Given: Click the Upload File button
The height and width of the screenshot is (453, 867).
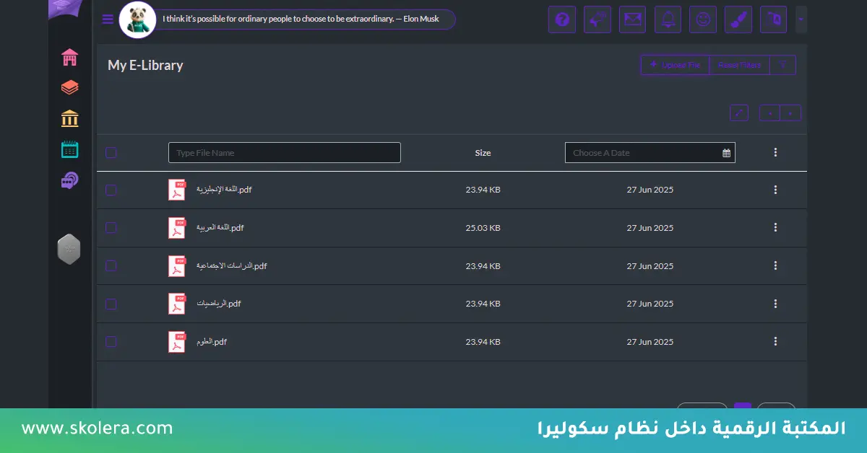Looking at the screenshot, I should coord(674,64).
